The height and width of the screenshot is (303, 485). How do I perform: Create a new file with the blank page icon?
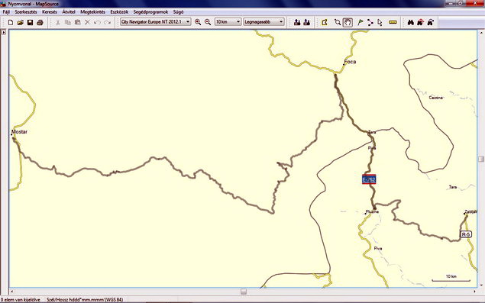11,22
